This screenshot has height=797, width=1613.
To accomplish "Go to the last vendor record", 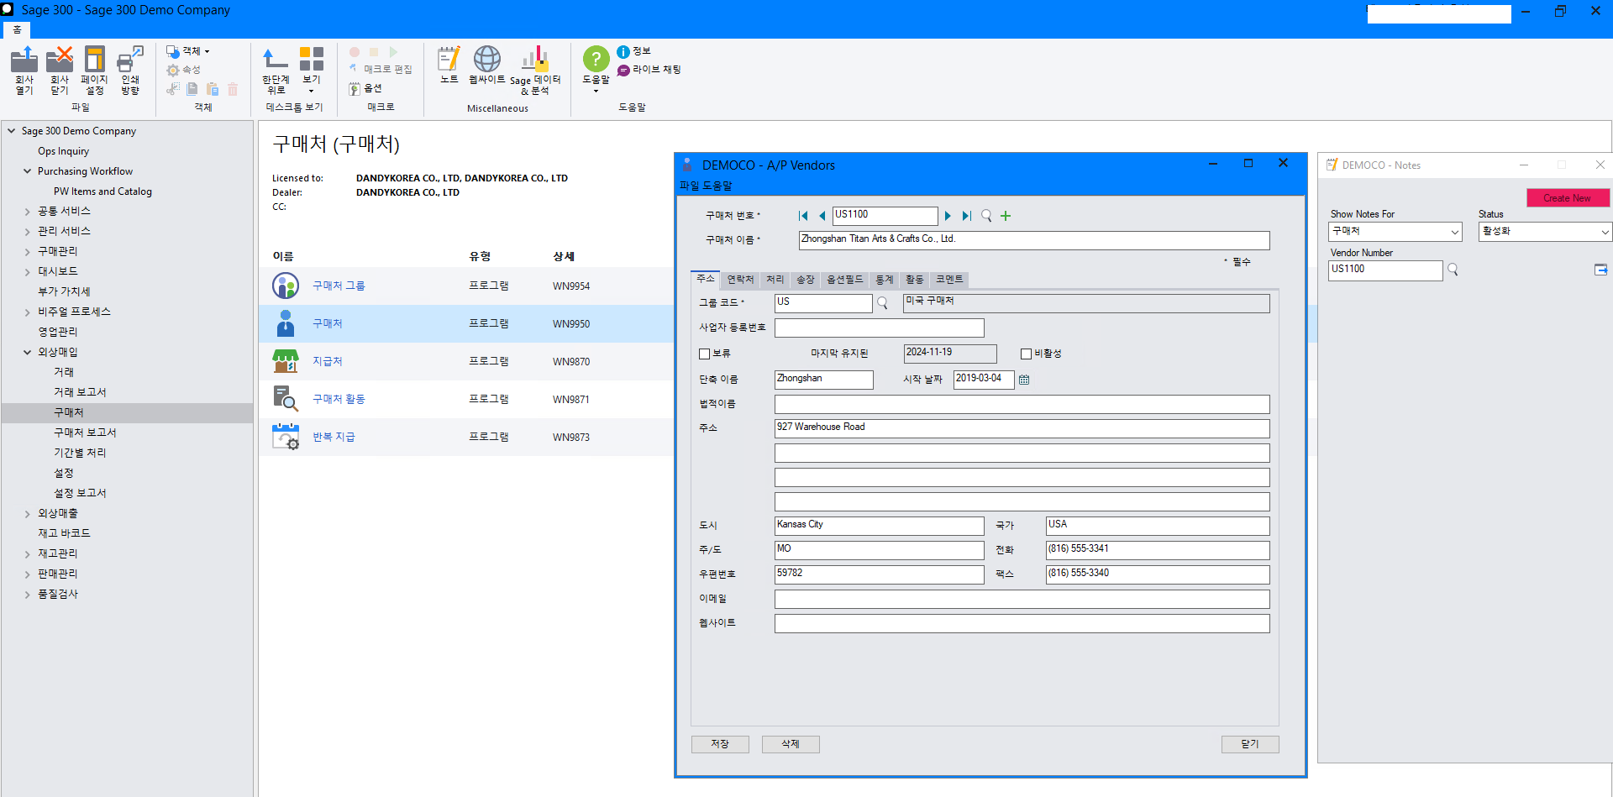I will pyautogui.click(x=966, y=216).
